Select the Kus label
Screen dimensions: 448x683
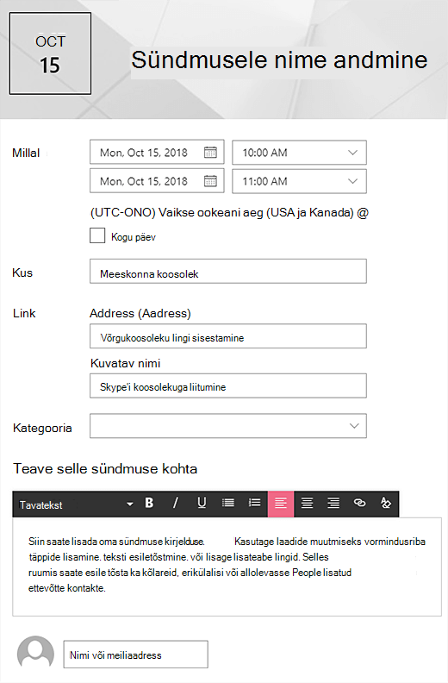22,273
